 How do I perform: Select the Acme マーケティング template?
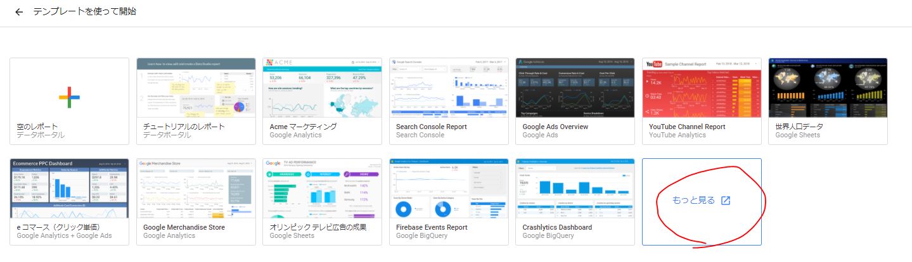(x=322, y=88)
